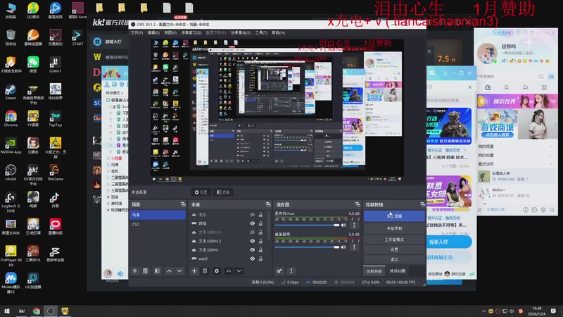Open source 设置 button above the Scenes panel

point(201,192)
